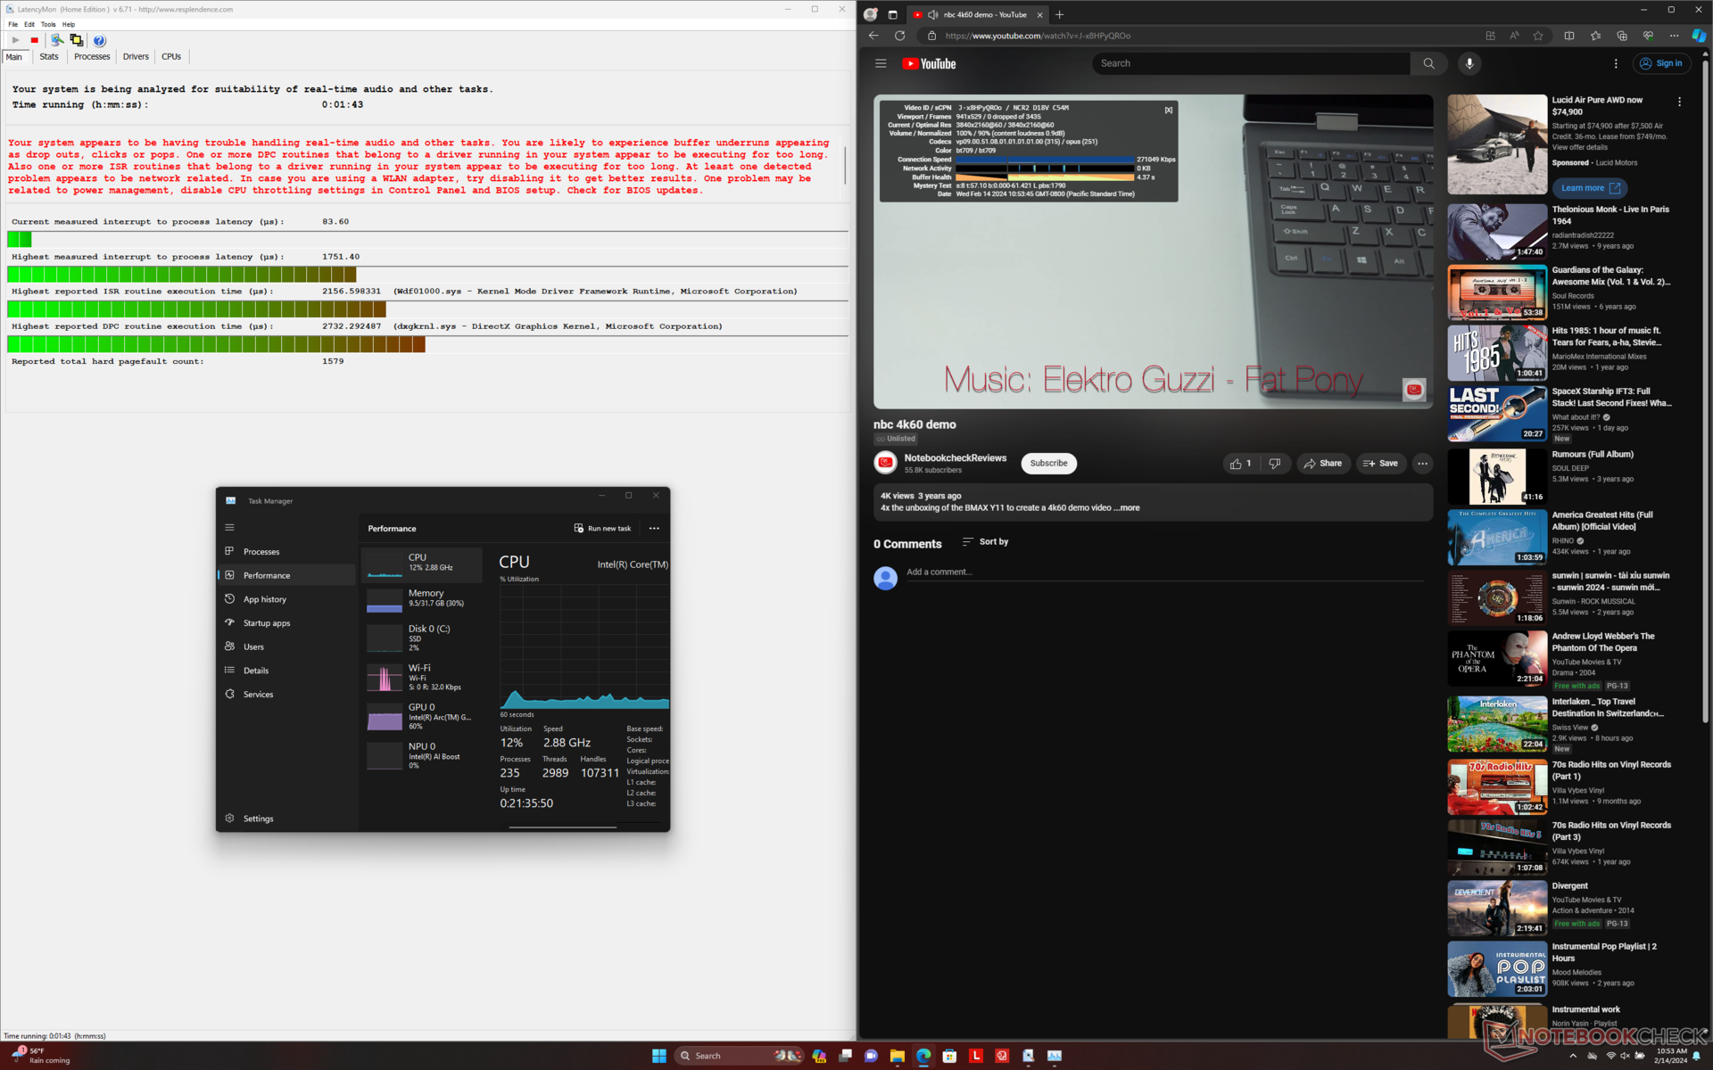Viewport: 1713px width, 1070px height.
Task: Click Learn more on Lucid Air ad
Action: pos(1589,188)
